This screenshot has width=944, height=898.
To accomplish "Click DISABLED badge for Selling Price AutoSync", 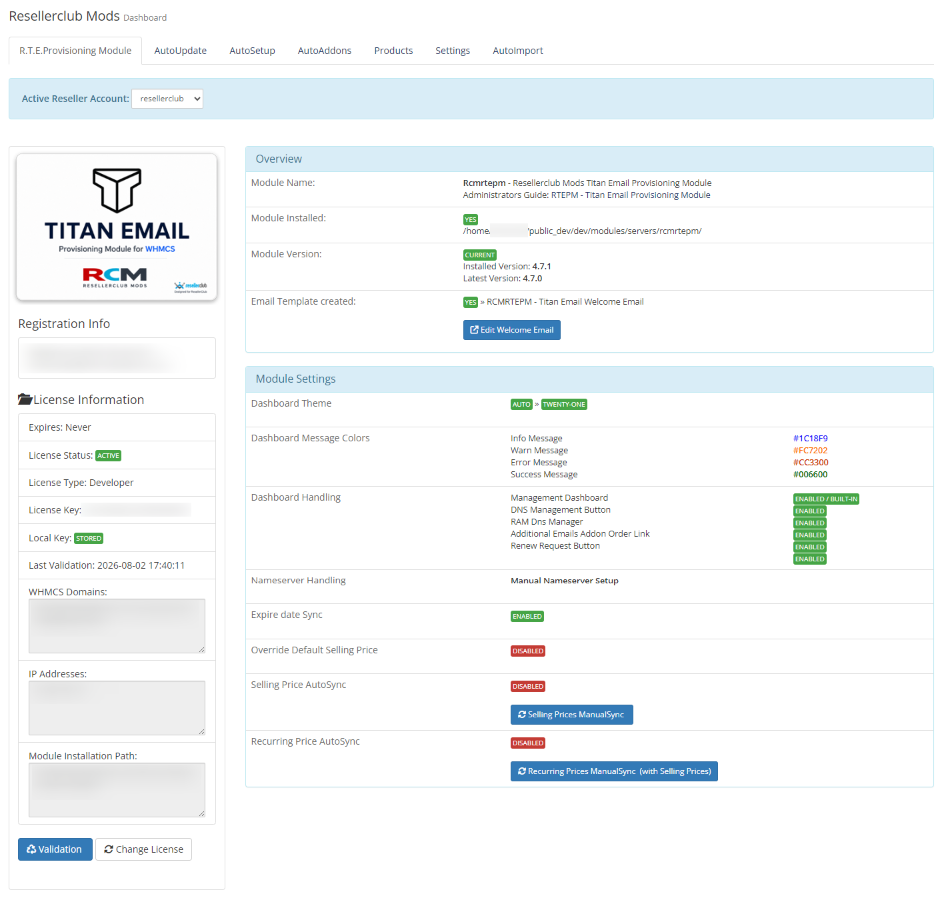I will click(528, 687).
